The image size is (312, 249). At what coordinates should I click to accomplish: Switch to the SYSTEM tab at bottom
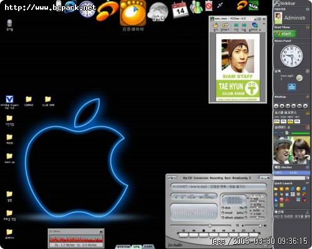tap(124, 247)
